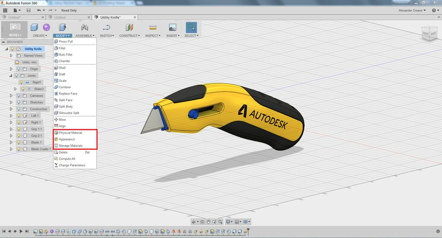Click the Assemble joint toolbar icon

pyautogui.click(x=85, y=27)
